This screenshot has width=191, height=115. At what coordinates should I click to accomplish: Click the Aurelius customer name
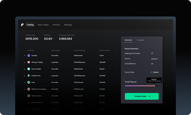point(34,55)
